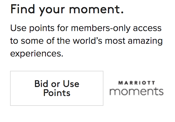
Task: Click the word "access" in the description
Action: pos(148,28)
